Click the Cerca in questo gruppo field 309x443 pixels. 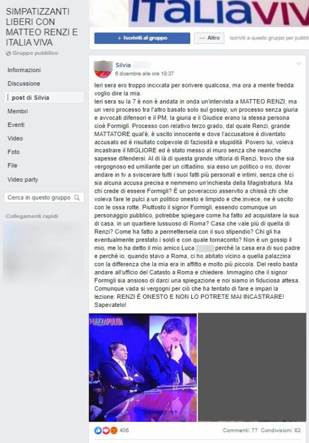pos(44,198)
